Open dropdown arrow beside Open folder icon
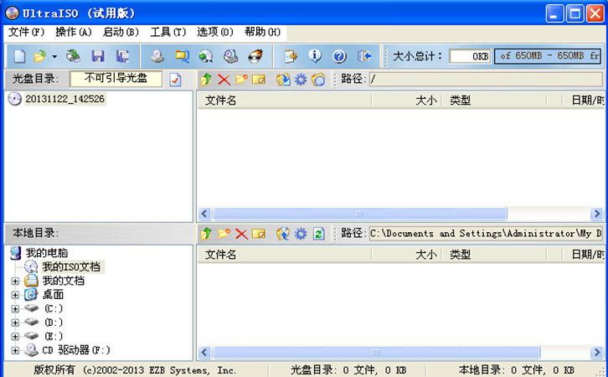This screenshot has height=377, width=608. click(x=54, y=56)
